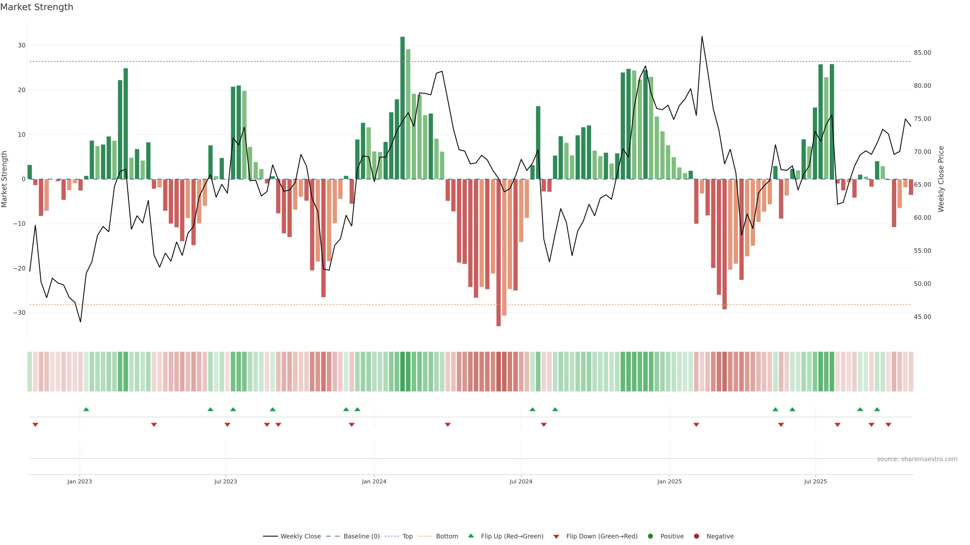This screenshot has height=545, width=970.
Task: Click the Flip Down red triangle legend icon
Action: [556, 536]
